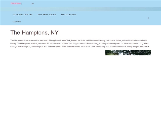Click 'The Hamptons, NY' page heading
Viewport: 161px width, 121px height.
tap(34, 33)
